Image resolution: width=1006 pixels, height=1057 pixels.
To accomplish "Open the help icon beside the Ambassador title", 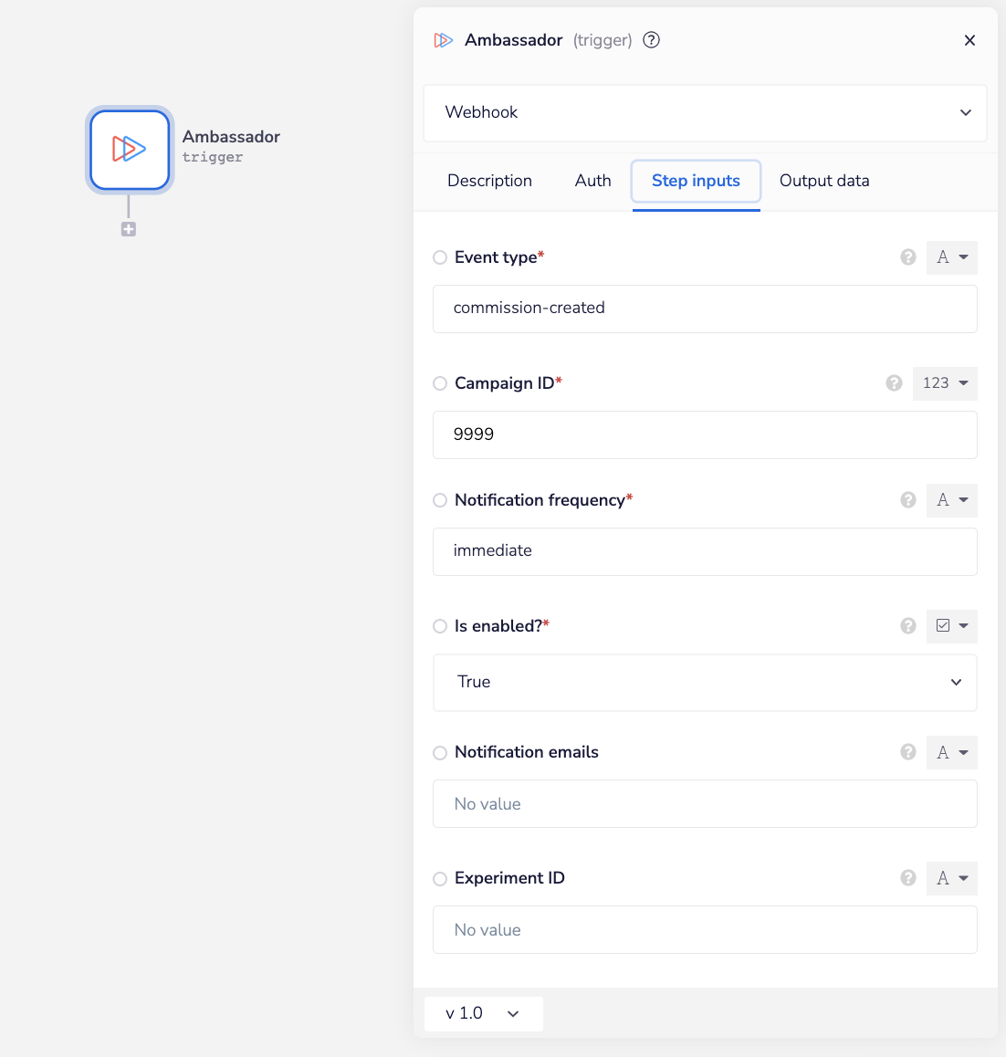I will coord(651,40).
